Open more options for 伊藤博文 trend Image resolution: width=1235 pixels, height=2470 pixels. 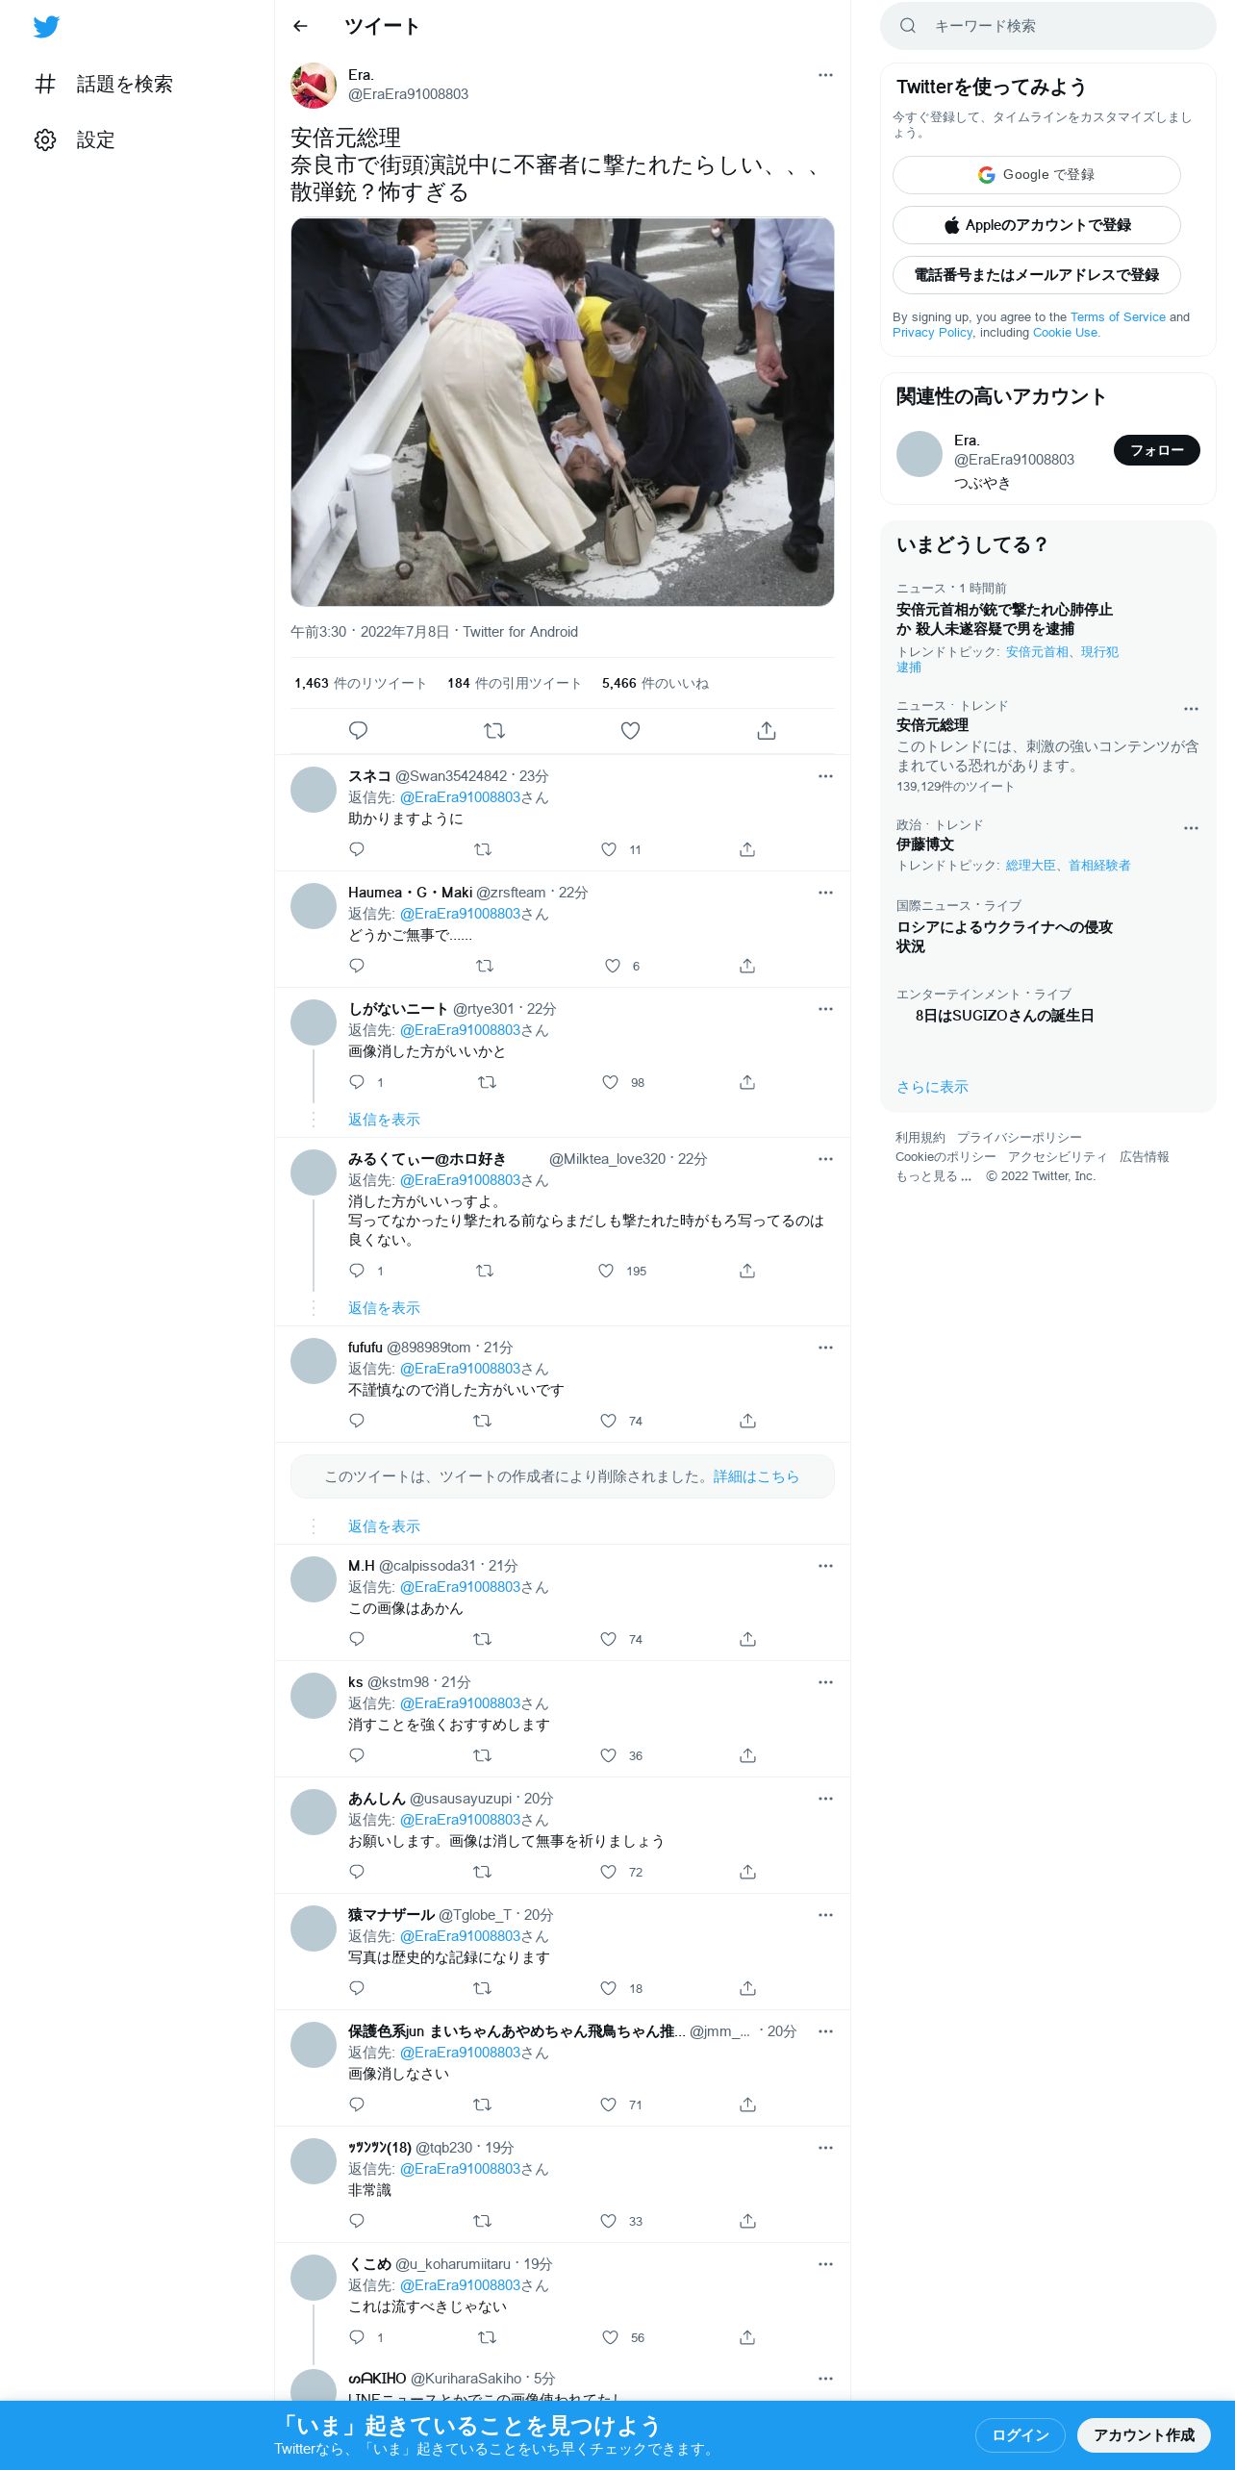coord(1191,828)
